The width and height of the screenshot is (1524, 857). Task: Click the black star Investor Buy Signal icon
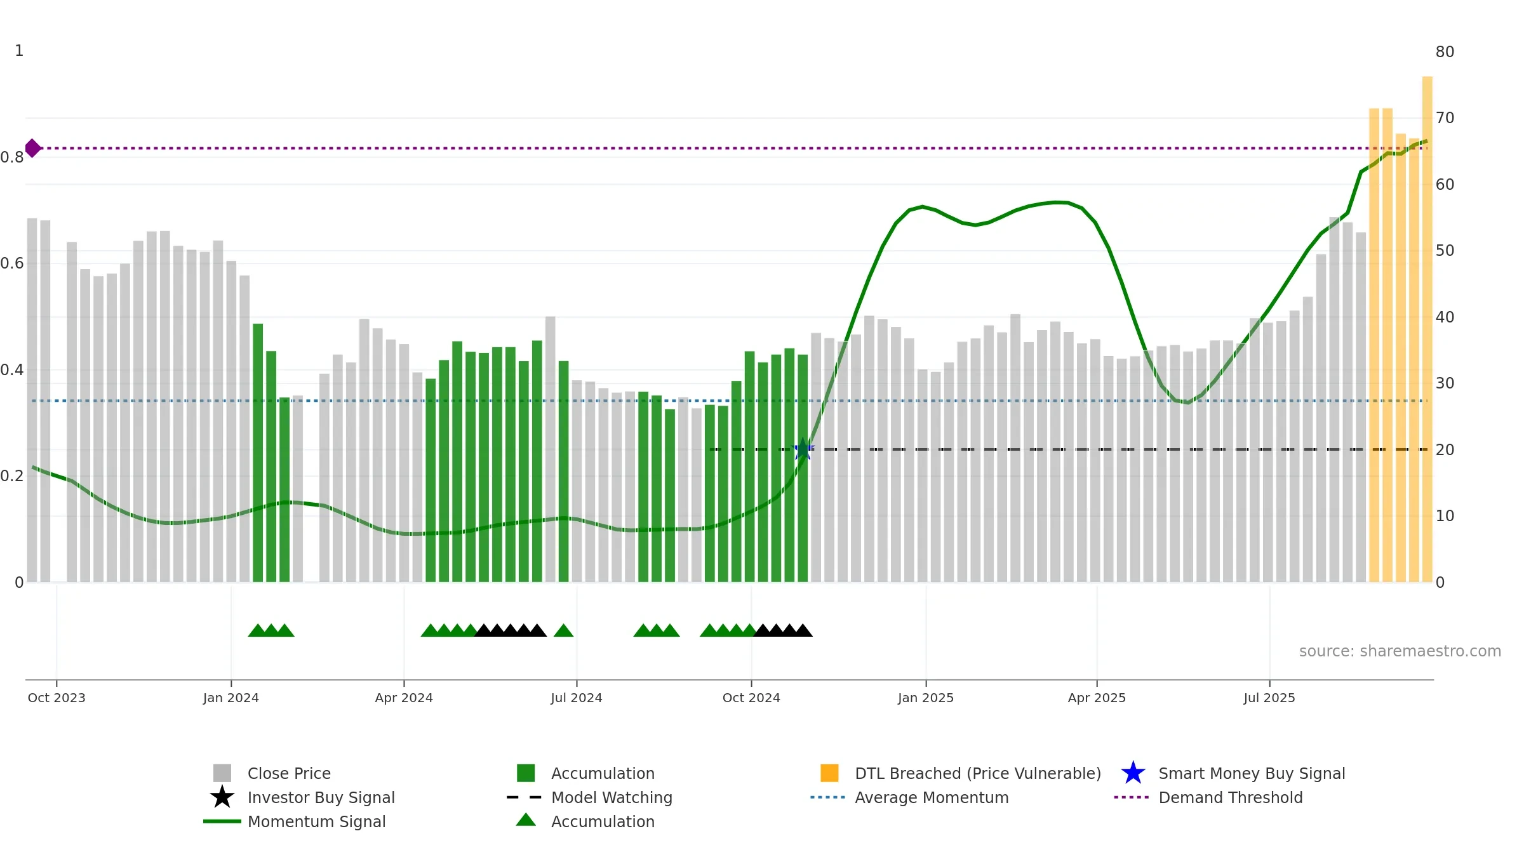(222, 797)
